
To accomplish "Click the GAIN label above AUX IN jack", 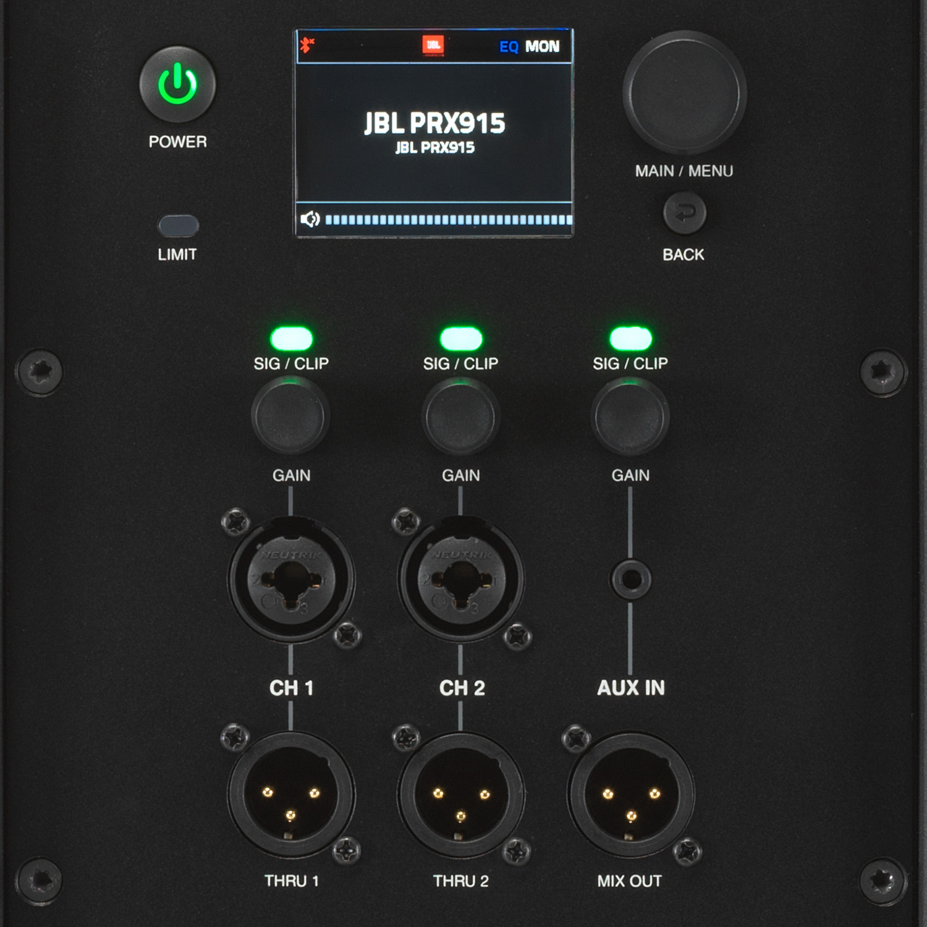I will (x=631, y=475).
